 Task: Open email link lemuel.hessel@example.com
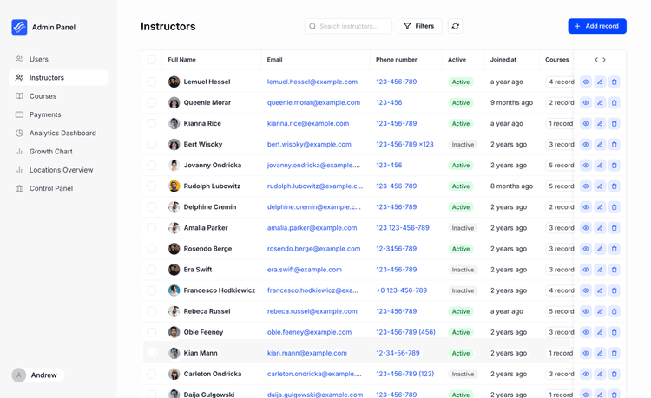click(312, 82)
